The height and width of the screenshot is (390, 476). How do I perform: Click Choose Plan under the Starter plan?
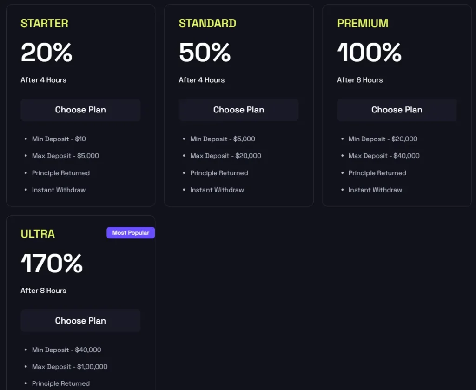80,110
